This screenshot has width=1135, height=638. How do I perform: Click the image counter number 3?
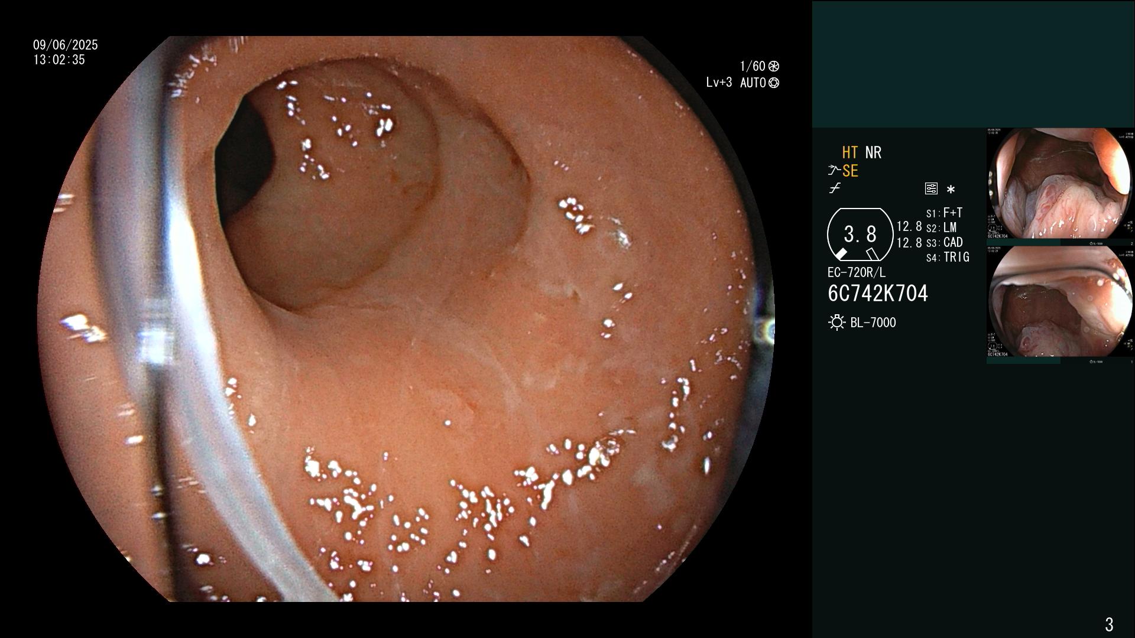(1109, 624)
